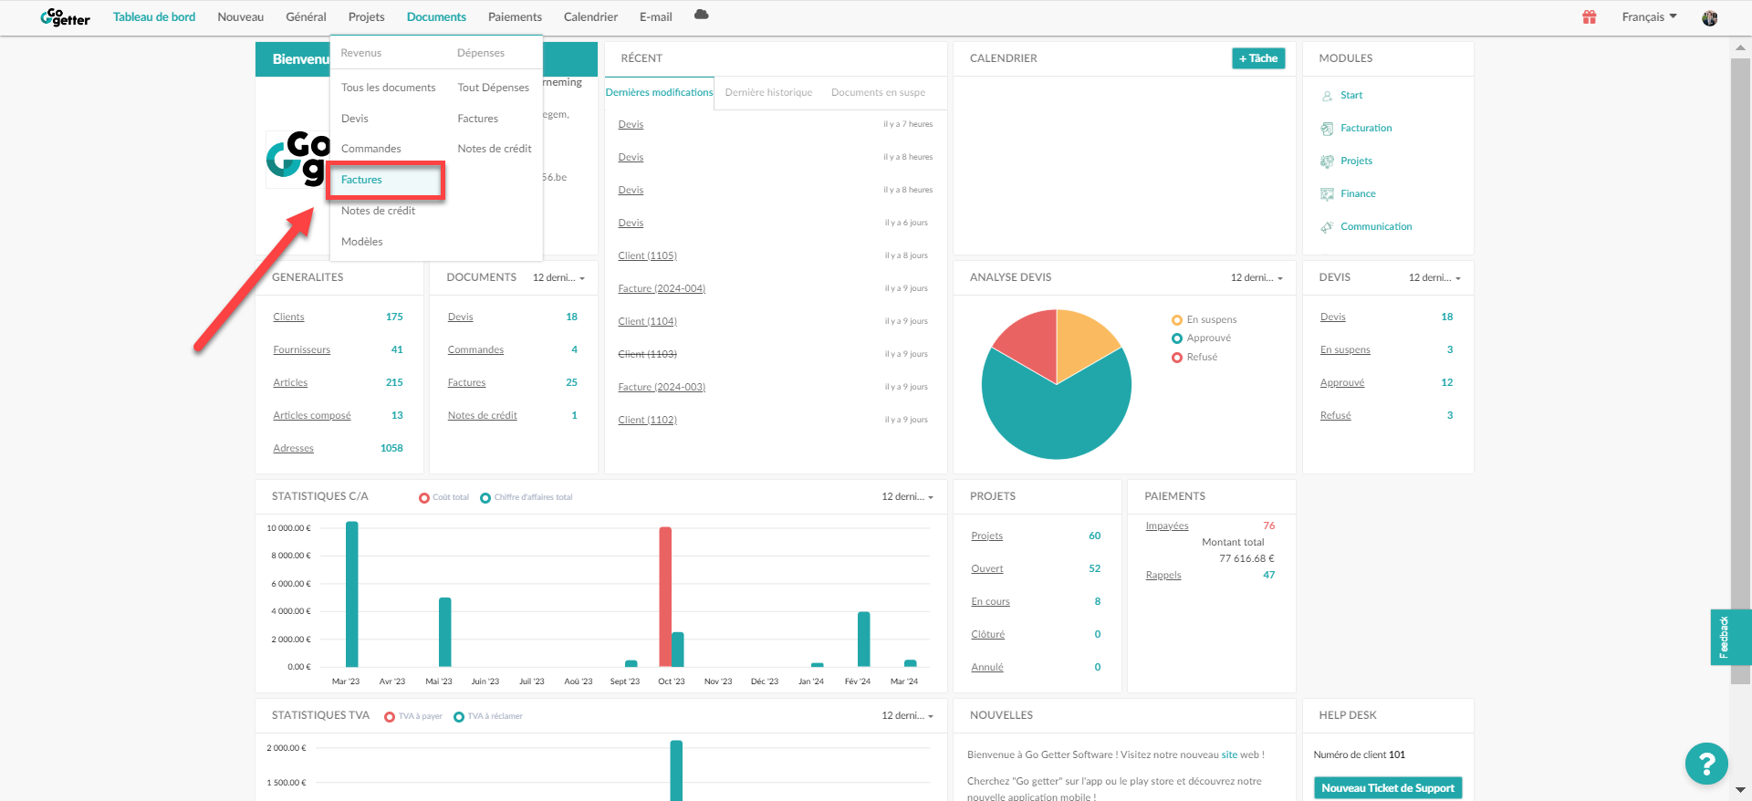Click the scrollbar down arrow
This screenshot has width=1752, height=801.
click(x=1740, y=790)
